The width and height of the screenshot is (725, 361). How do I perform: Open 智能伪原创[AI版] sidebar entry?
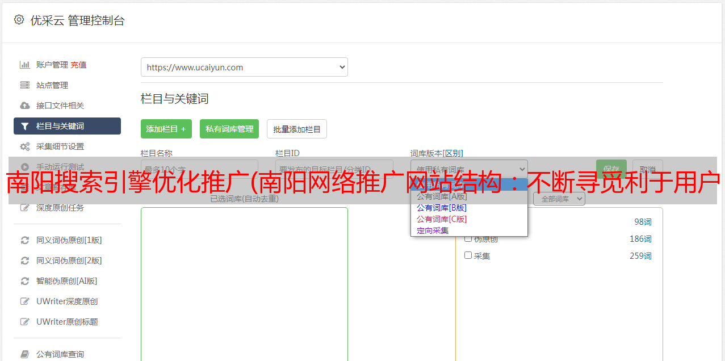(67, 281)
